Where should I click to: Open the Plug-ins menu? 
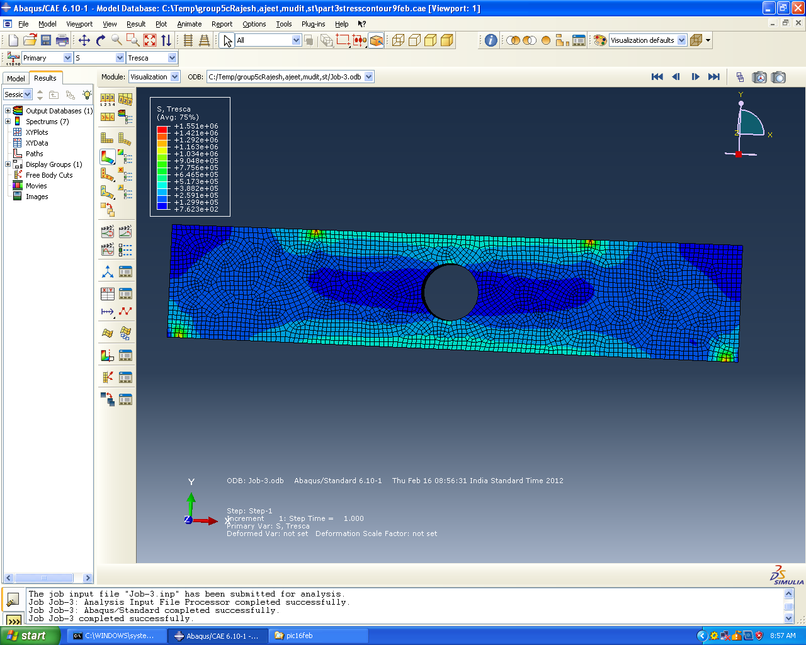click(313, 24)
